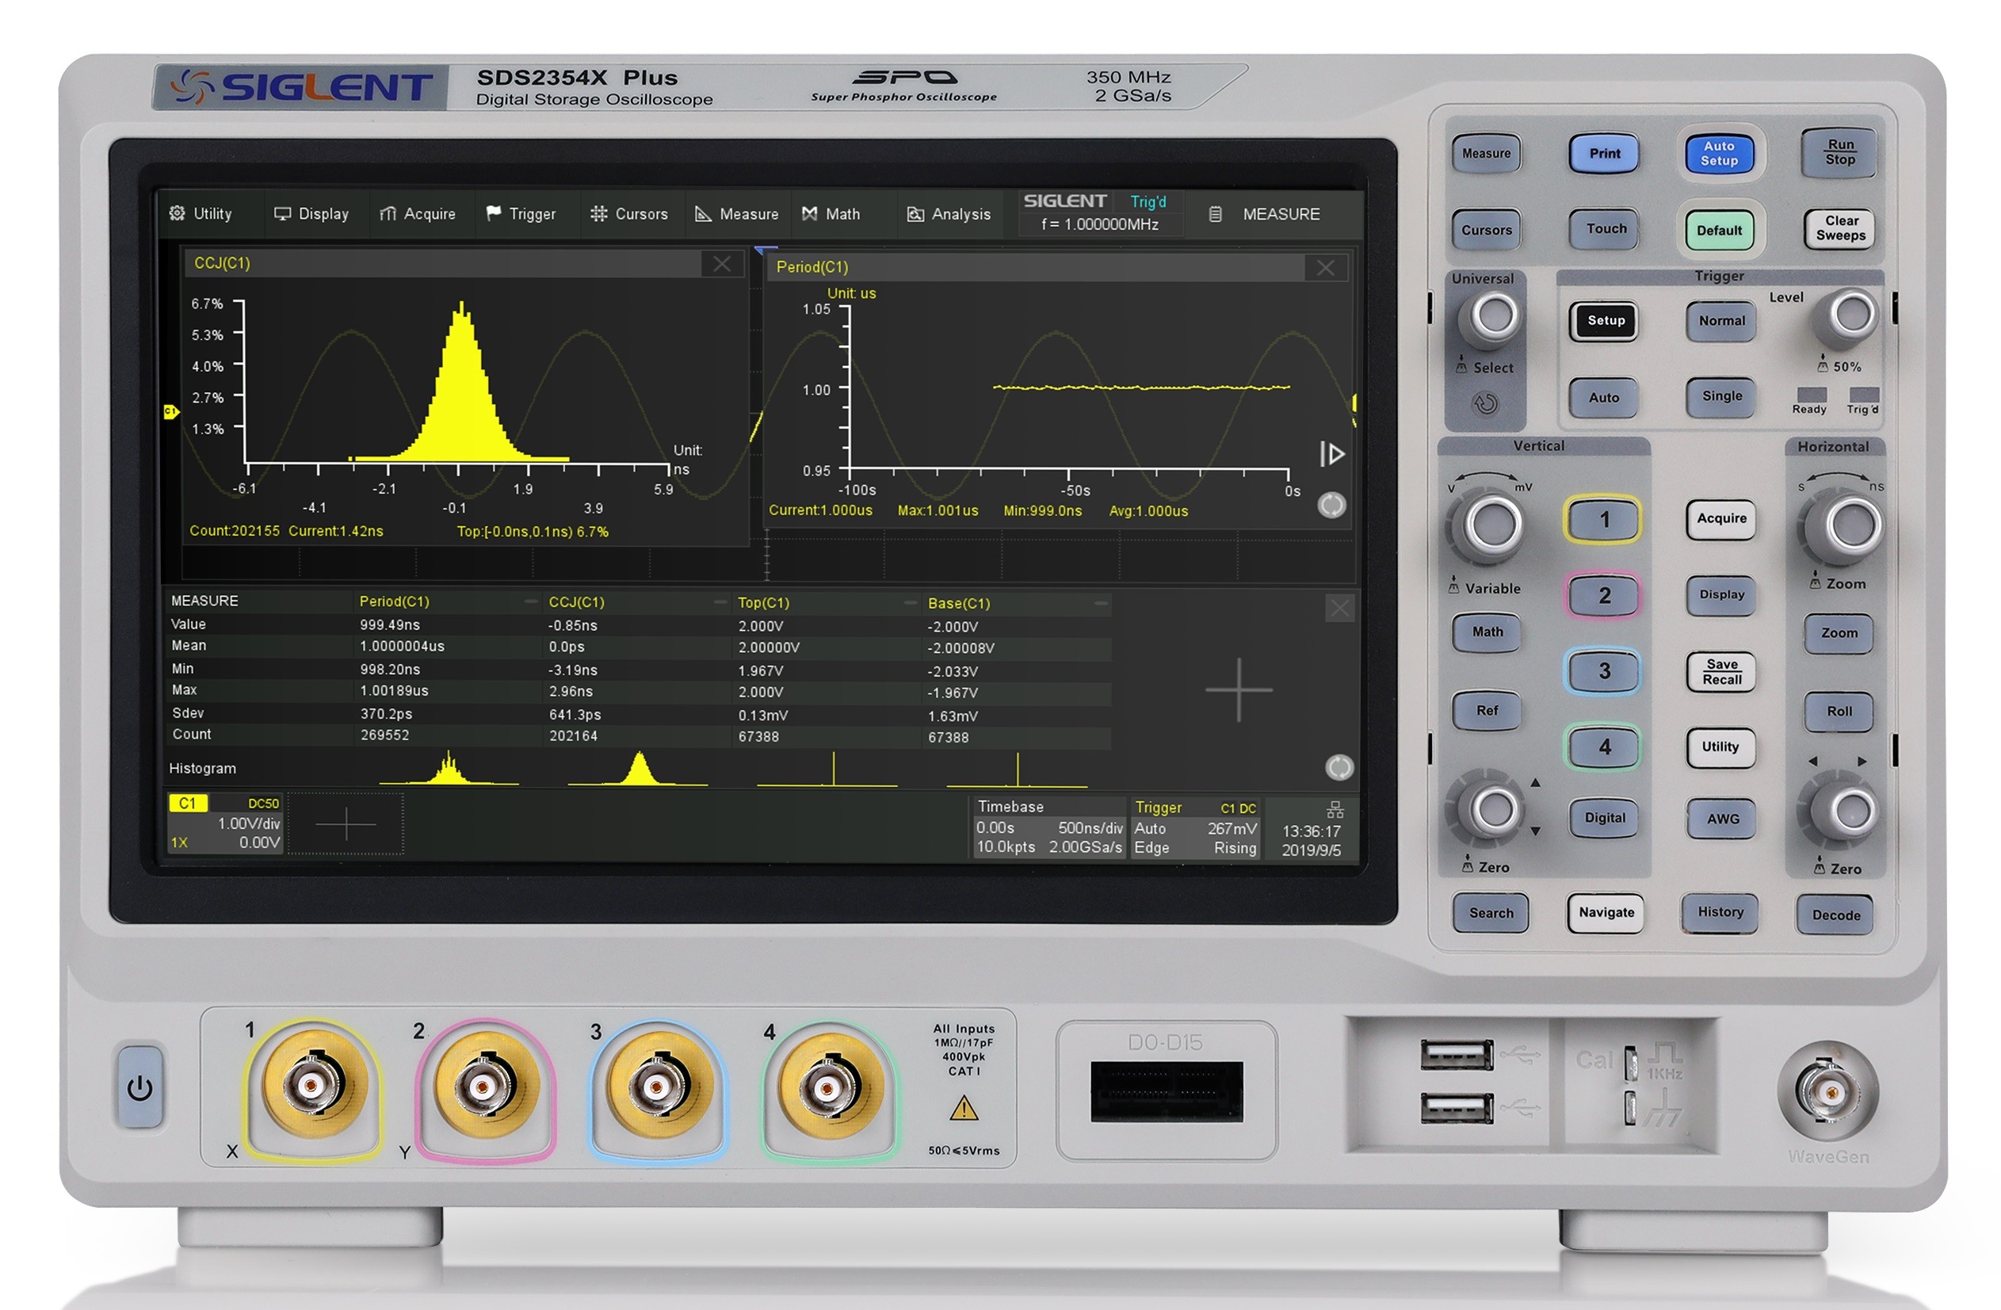Viewport: 2001px width, 1310px height.
Task: Push the Save Recall button
Action: [1721, 672]
